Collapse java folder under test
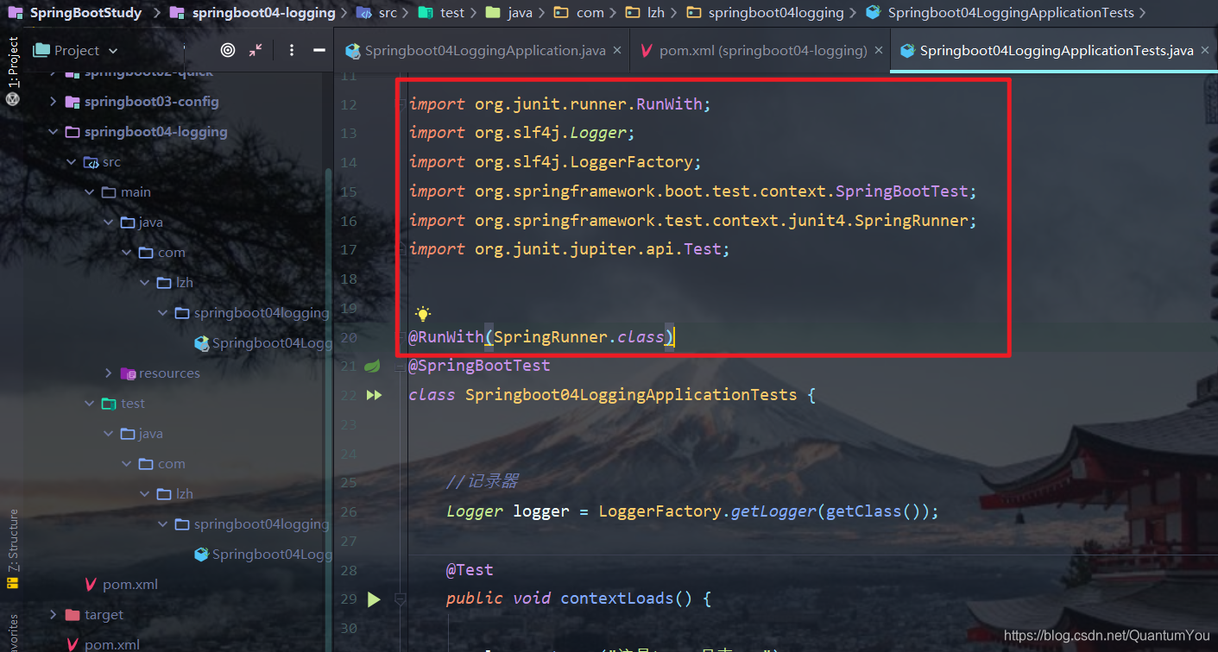This screenshot has width=1218, height=652. [108, 434]
